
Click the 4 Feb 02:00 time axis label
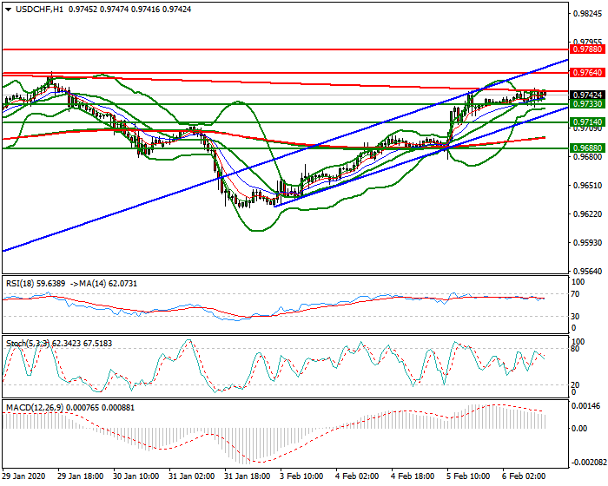coord(357,476)
